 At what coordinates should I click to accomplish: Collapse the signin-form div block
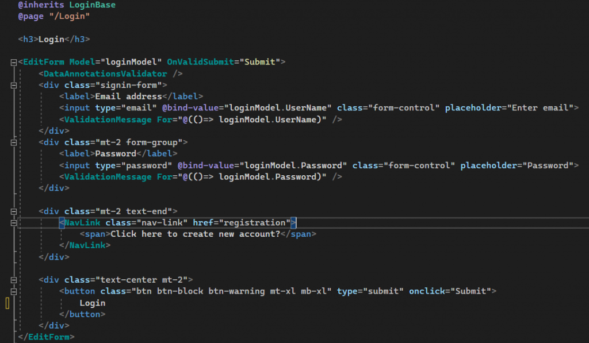[x=14, y=86]
